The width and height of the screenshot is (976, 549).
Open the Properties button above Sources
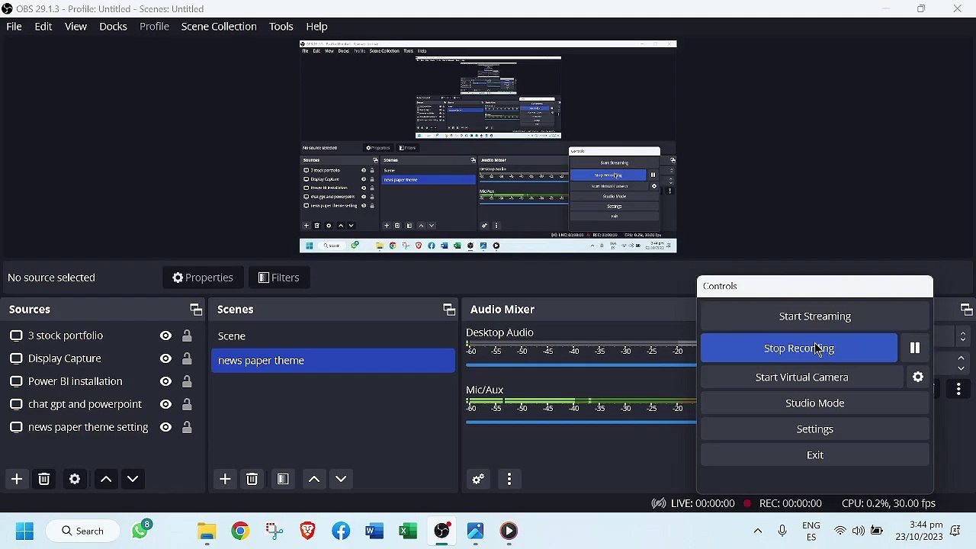pos(203,278)
